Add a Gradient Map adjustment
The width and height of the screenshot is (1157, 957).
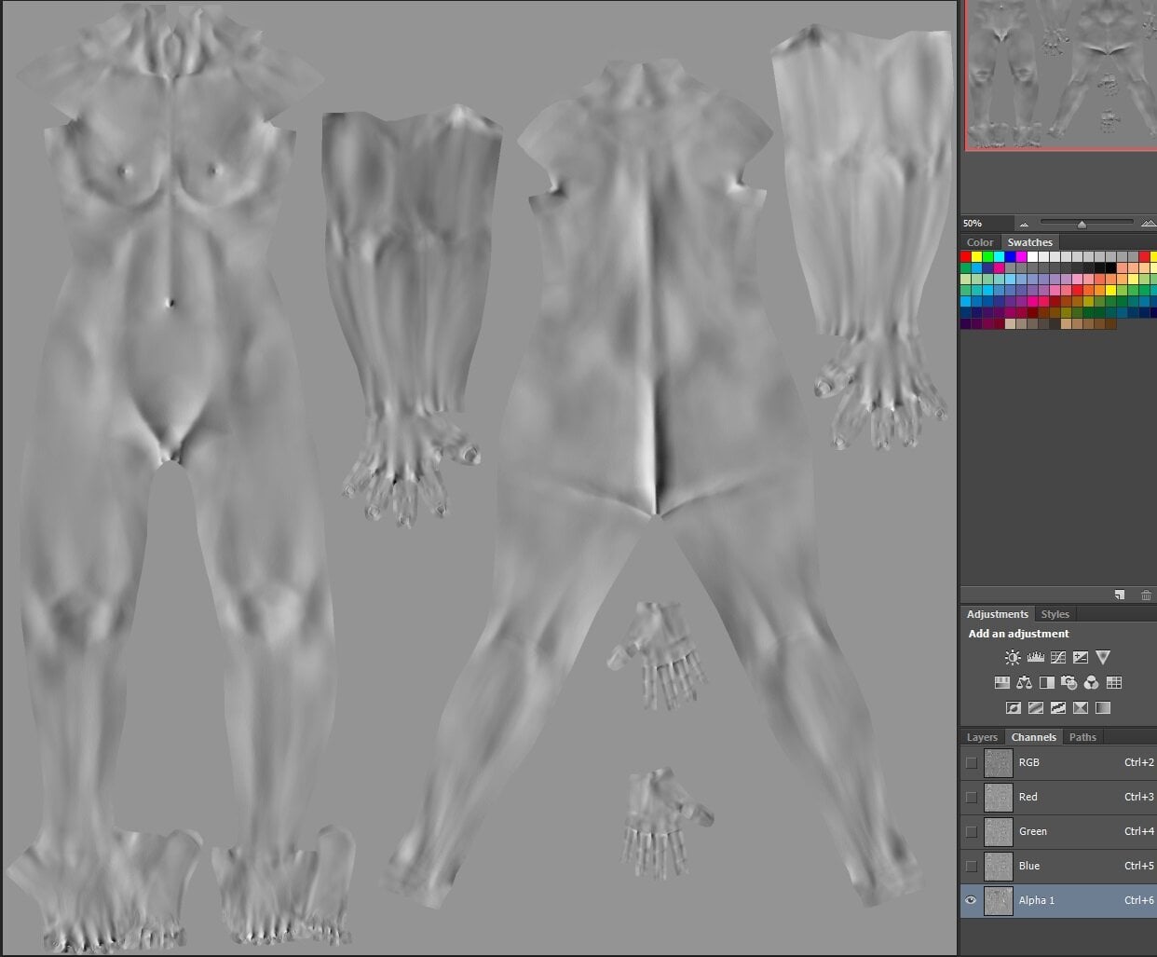click(x=1103, y=708)
